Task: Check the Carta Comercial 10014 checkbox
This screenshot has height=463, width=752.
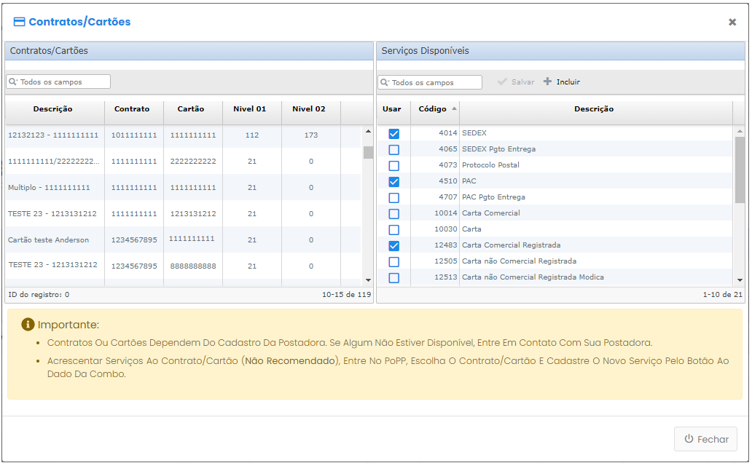Action: (x=393, y=214)
